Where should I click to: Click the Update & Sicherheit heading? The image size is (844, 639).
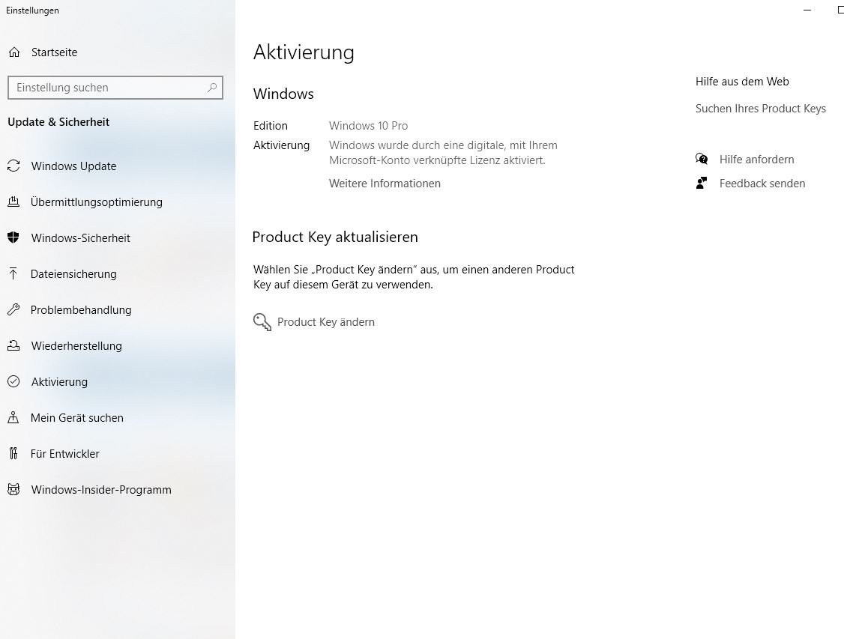tap(58, 122)
